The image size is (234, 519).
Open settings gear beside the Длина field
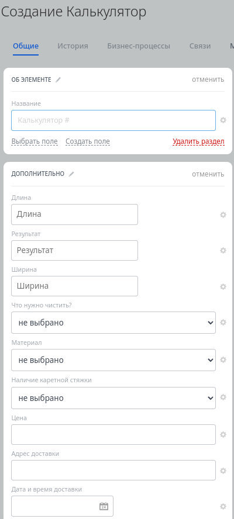pyautogui.click(x=223, y=215)
